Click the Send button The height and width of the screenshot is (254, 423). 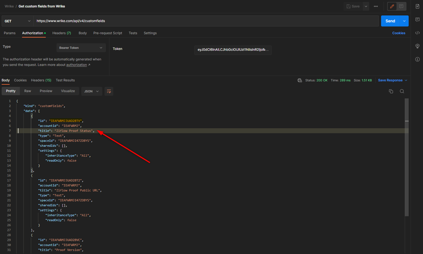[x=390, y=21]
